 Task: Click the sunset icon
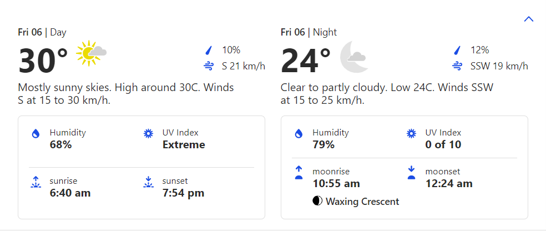[148, 182]
